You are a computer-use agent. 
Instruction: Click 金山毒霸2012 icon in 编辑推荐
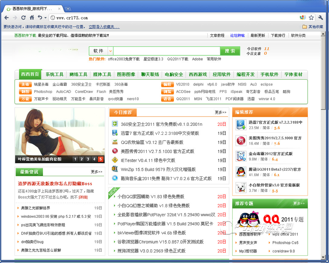pyautogui.click(x=241, y=156)
